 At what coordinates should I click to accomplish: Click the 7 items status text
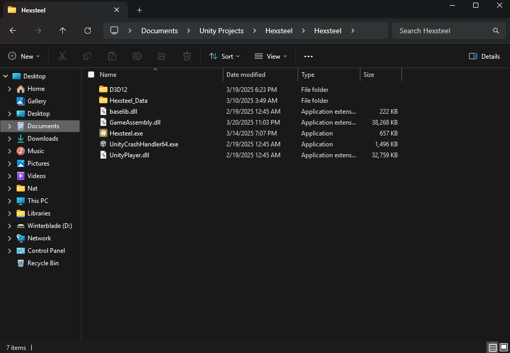pos(16,347)
